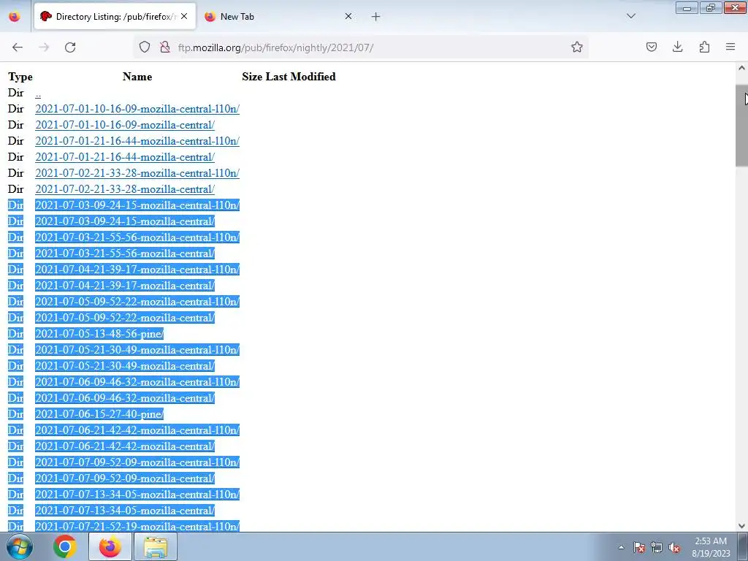Click the insecure connection padlock icon
This screenshot has height=561, width=748.
coord(165,47)
